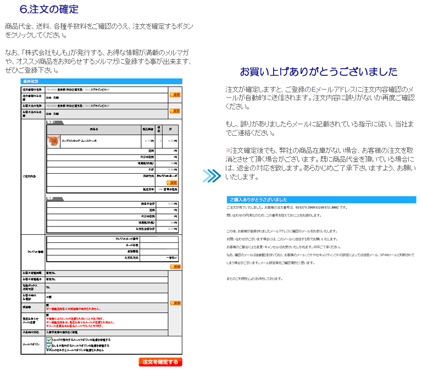Viewport: 422px width, 371px height.
Task: Toggle the second mail magazine checkbox
Action: point(49,345)
